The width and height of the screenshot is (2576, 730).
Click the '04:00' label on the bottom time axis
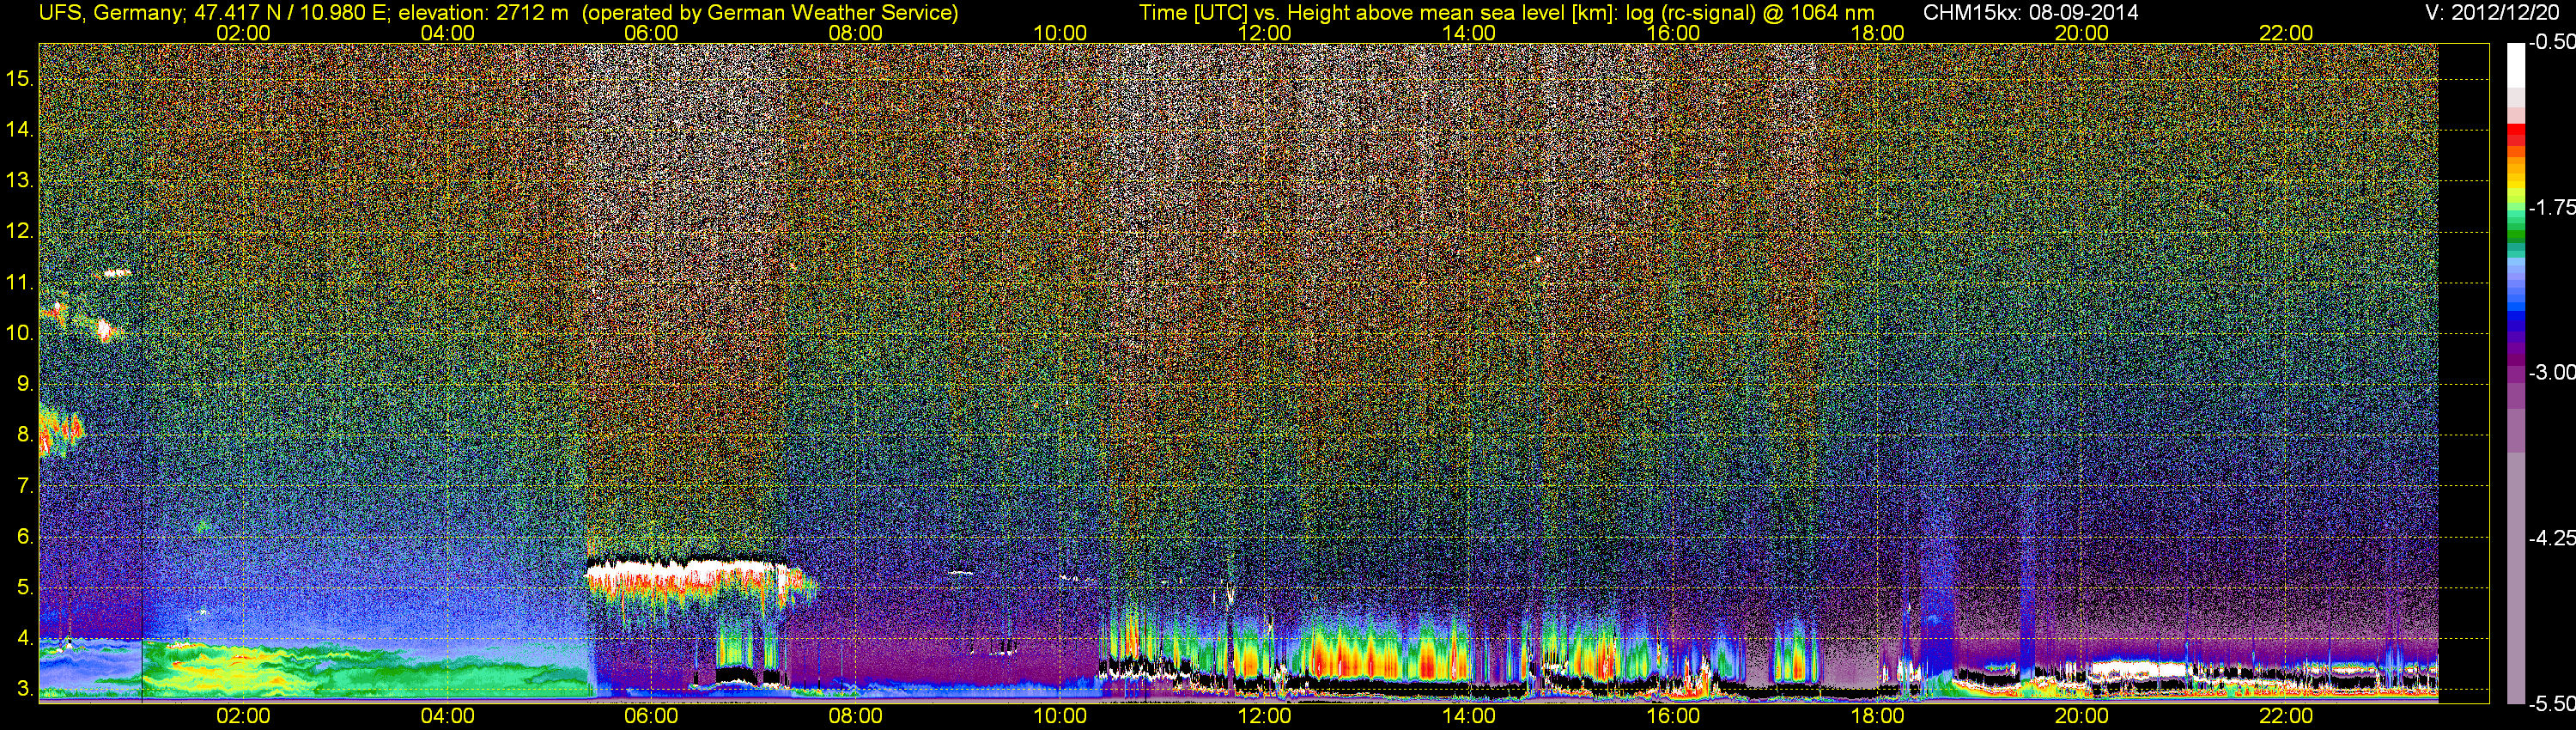pos(447,716)
